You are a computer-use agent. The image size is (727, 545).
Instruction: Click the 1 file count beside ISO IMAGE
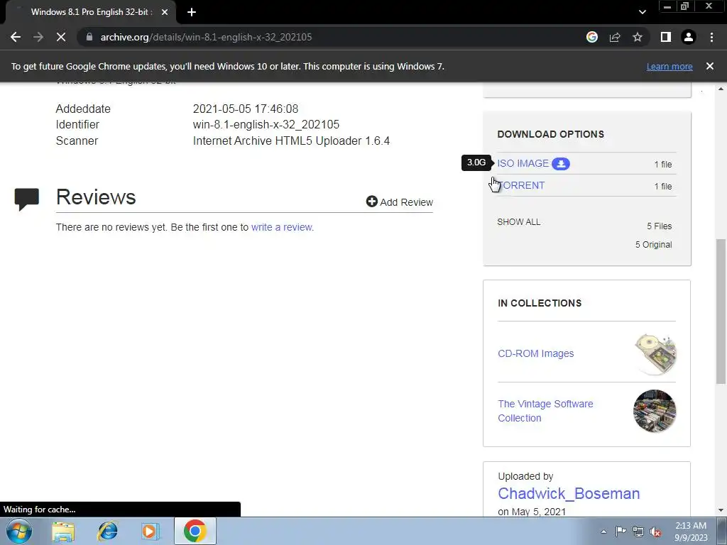coord(663,164)
